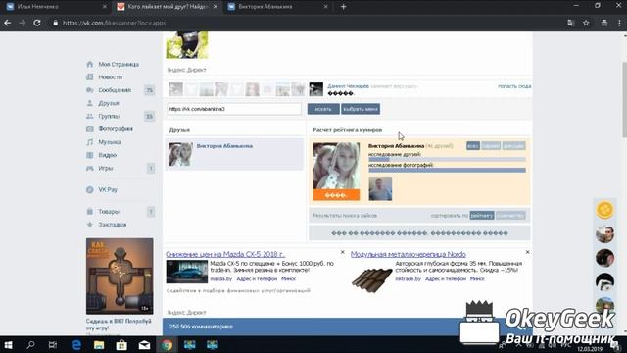Click the game ad image in sidebar
This screenshot has height=353, width=627.
120,277
